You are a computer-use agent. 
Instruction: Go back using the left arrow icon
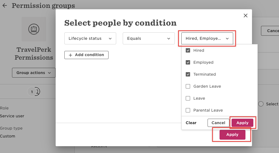(x=5, y=5)
